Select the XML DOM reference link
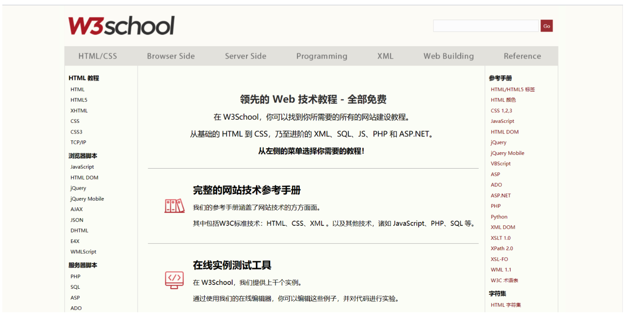 503,227
